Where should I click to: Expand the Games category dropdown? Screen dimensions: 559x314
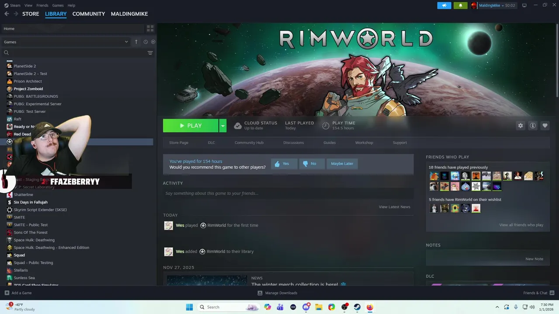pyautogui.click(x=66, y=42)
